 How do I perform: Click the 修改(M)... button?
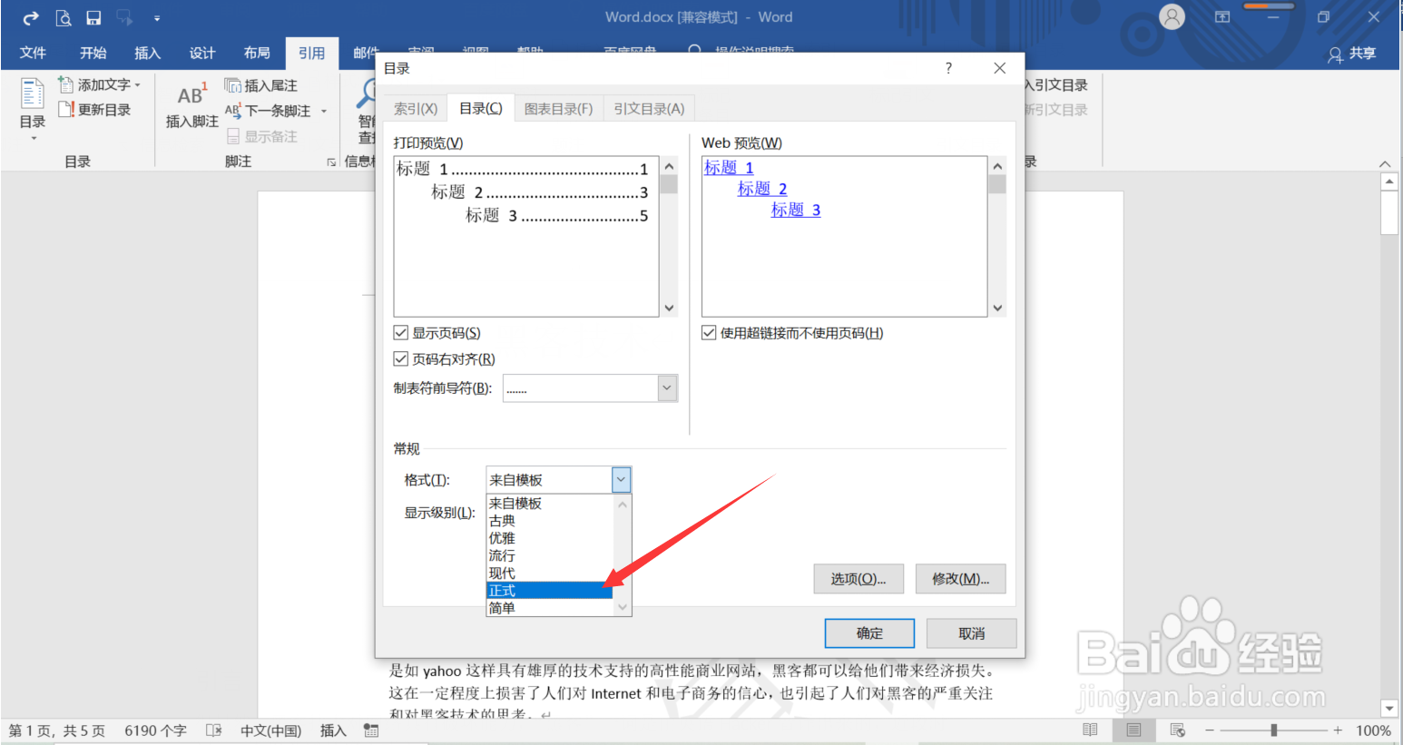960,579
